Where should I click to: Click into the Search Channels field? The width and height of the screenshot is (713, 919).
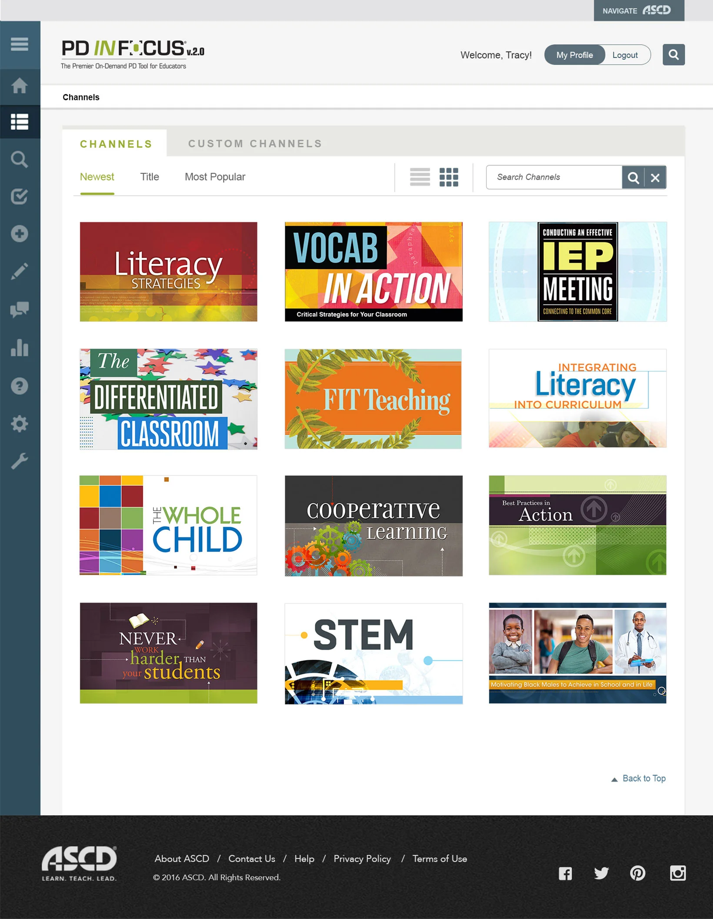[554, 177]
